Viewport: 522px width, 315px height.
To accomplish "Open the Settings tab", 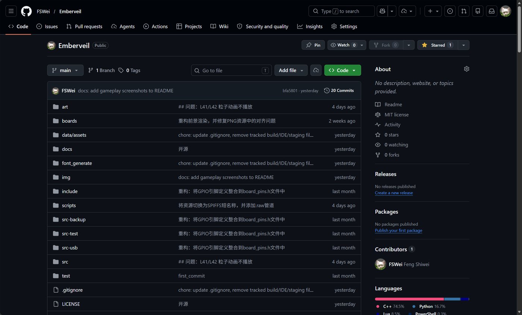I will click(344, 26).
